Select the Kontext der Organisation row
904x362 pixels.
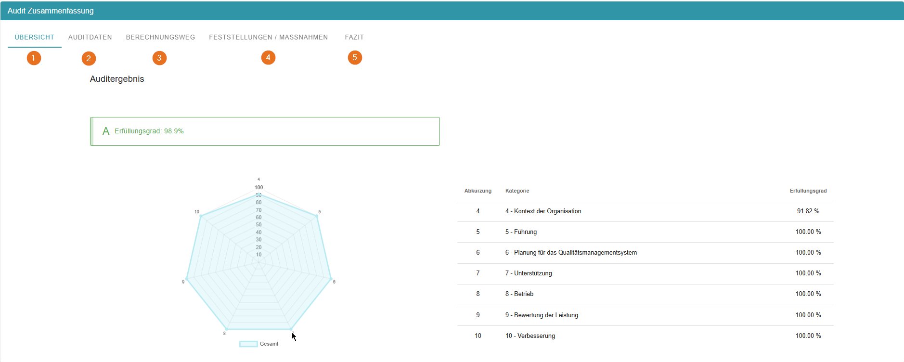tap(543, 211)
